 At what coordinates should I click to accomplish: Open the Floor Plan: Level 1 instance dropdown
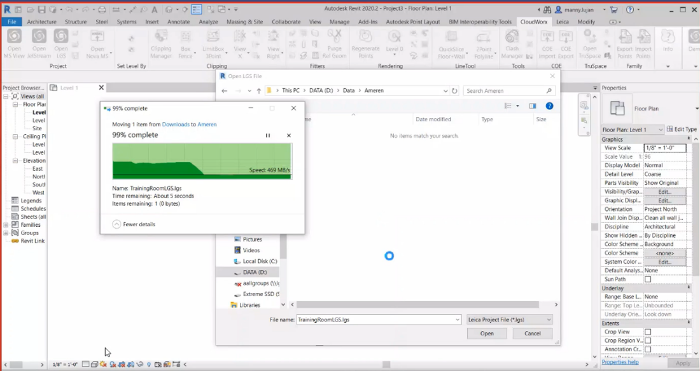point(632,130)
